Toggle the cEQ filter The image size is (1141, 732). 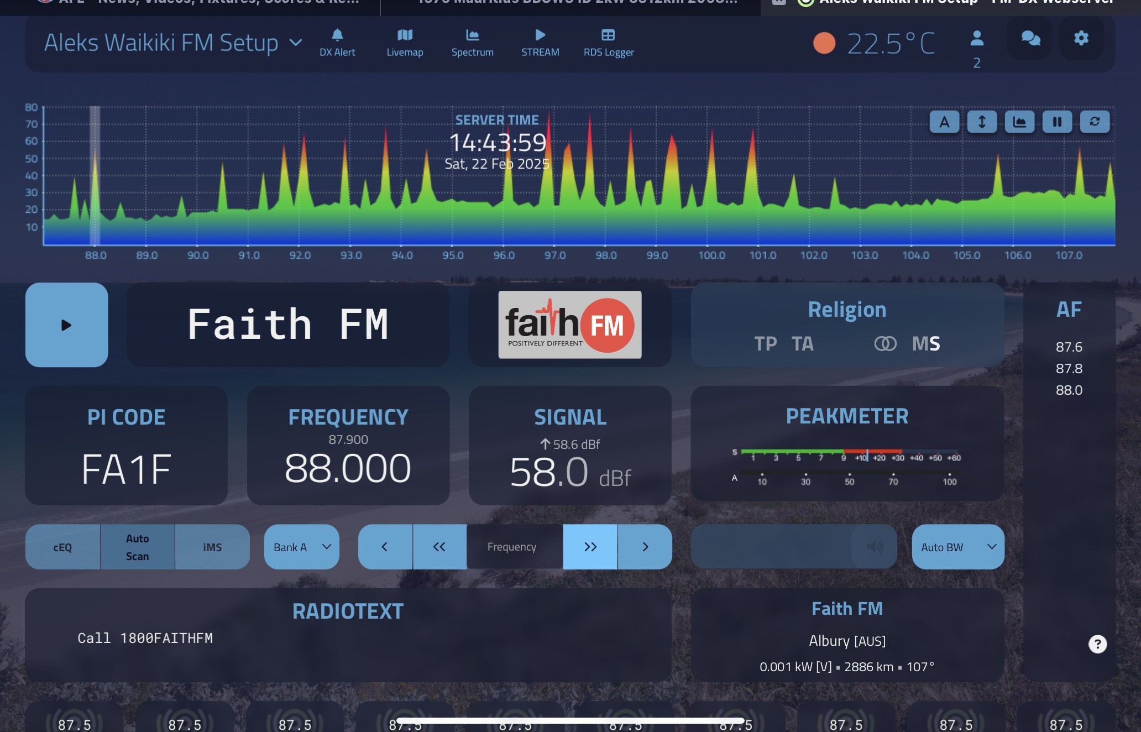tap(62, 547)
